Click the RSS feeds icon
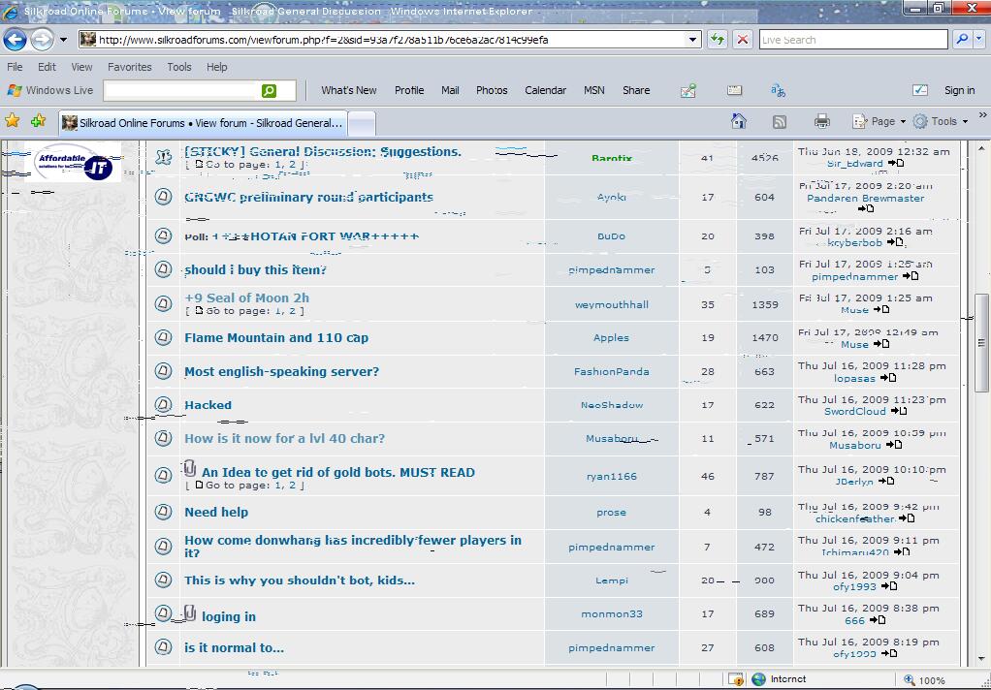This screenshot has width=991, height=690. 780,121
